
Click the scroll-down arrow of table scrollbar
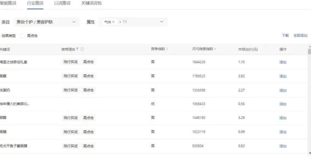click(309, 153)
